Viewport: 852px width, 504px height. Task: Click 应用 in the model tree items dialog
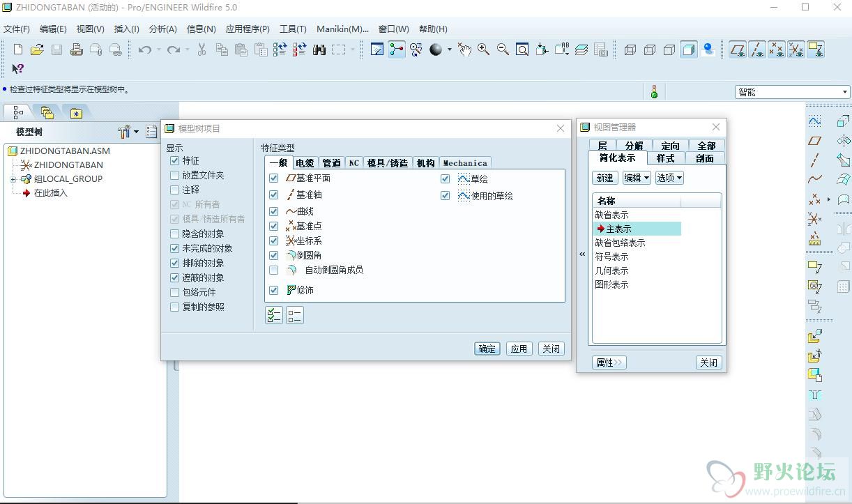pos(519,349)
